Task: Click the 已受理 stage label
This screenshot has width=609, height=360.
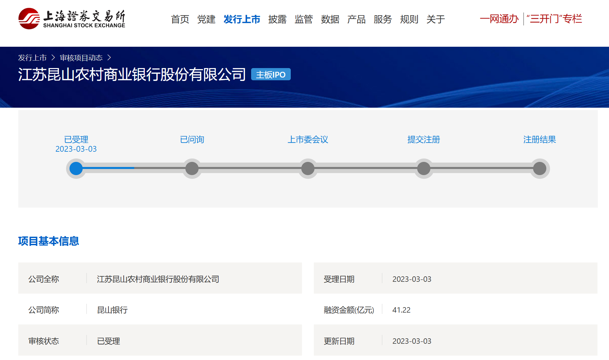Action: pyautogui.click(x=76, y=140)
